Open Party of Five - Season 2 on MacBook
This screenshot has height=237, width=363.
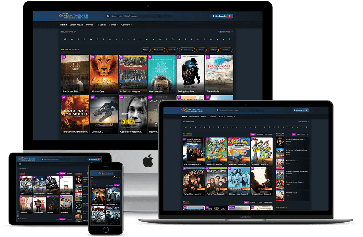pyautogui.click(x=194, y=182)
